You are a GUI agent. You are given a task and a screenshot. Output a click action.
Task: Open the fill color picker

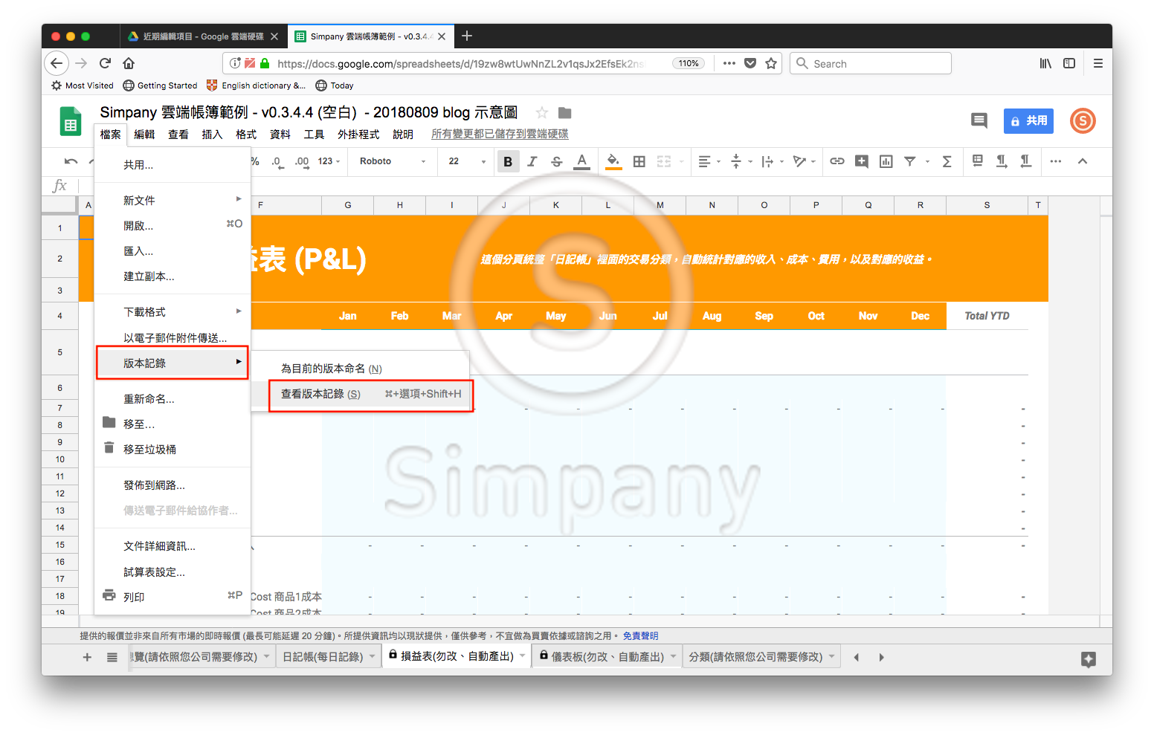613,161
